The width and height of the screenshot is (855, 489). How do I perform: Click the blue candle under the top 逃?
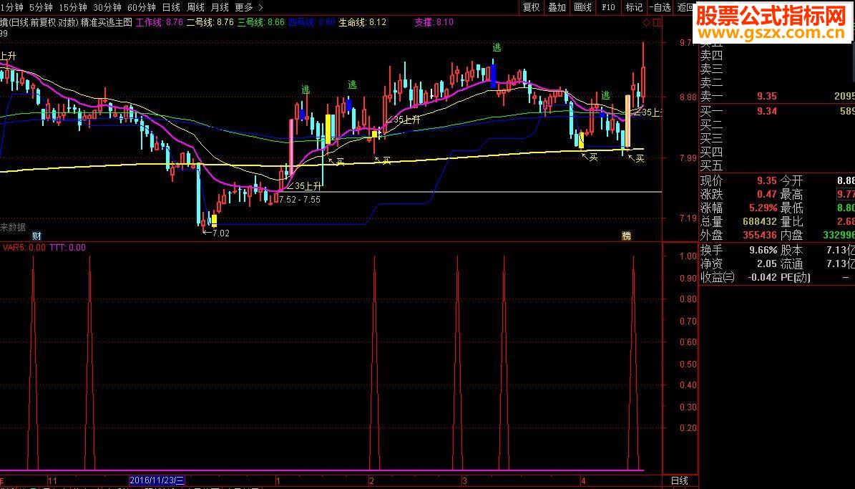494,76
